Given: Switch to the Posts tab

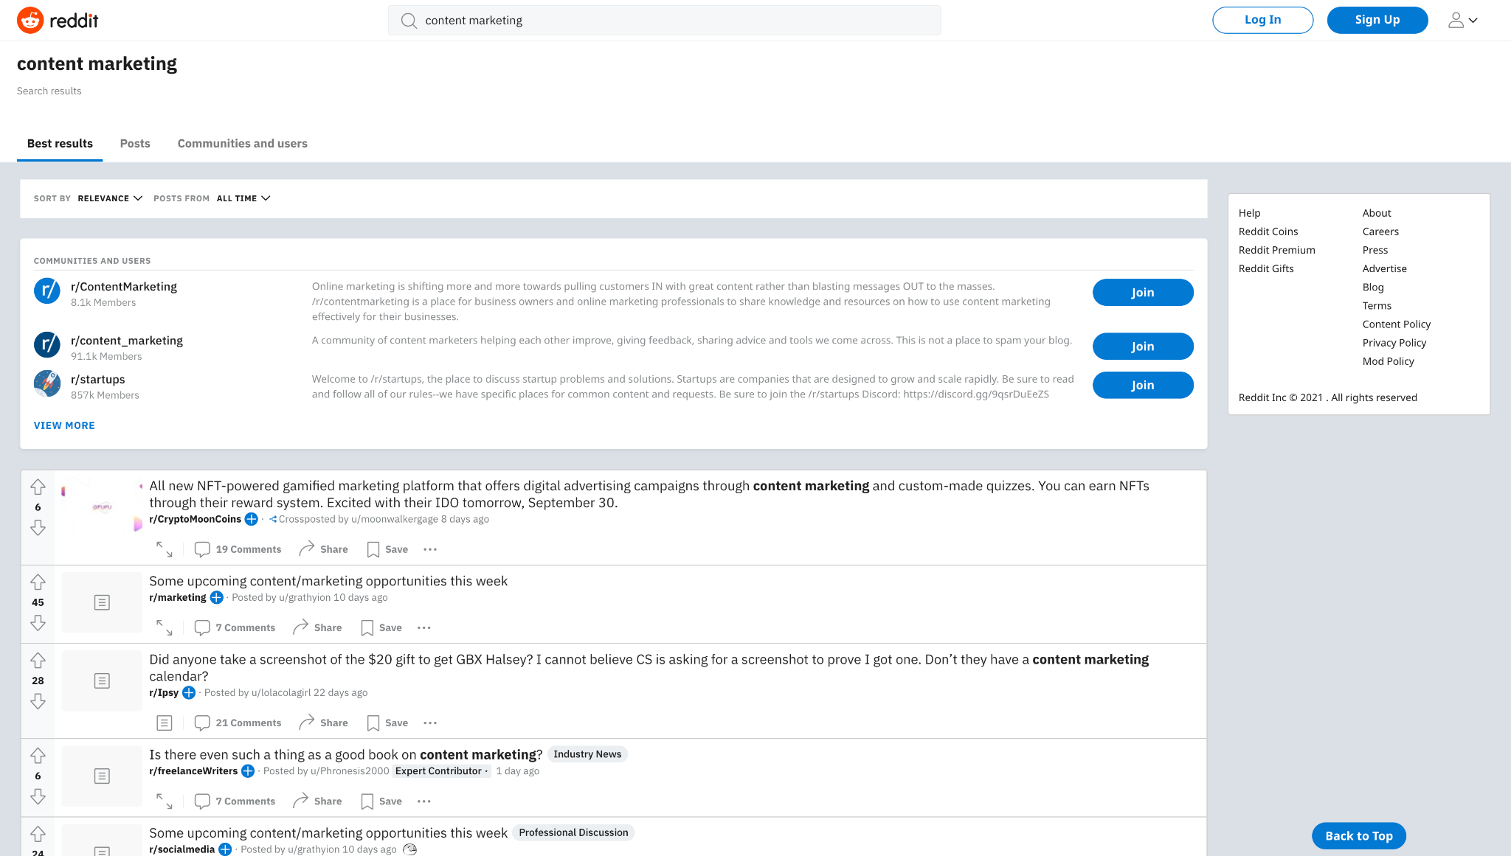Looking at the screenshot, I should coord(135,144).
